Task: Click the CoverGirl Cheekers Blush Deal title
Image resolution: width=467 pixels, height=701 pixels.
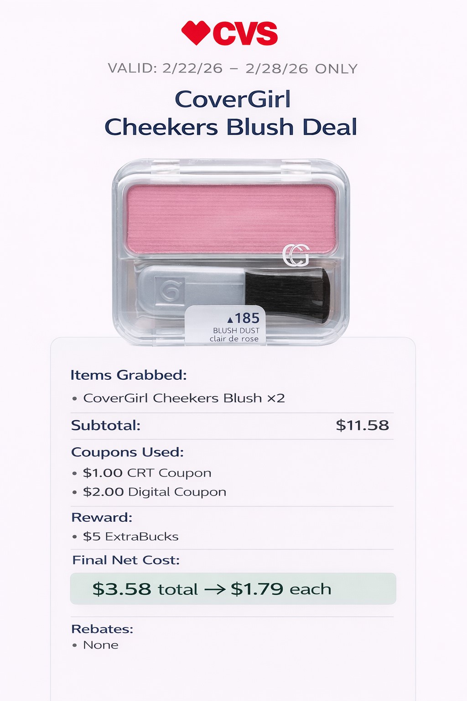Action: [231, 113]
